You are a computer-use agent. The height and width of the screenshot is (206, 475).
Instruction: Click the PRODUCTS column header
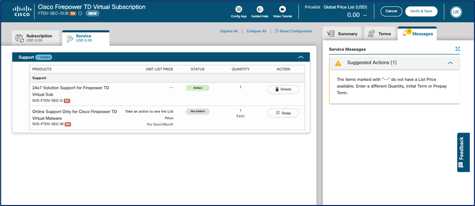pyautogui.click(x=42, y=69)
